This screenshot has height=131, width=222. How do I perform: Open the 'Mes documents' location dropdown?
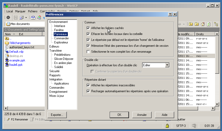[25, 24]
